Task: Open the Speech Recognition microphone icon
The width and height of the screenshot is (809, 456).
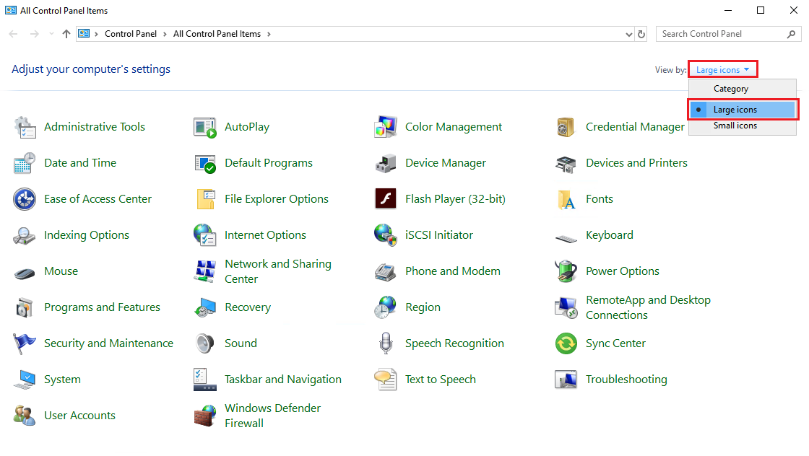Action: pyautogui.click(x=386, y=343)
